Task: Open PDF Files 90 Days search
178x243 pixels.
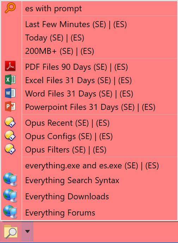Action: (x=100, y=67)
